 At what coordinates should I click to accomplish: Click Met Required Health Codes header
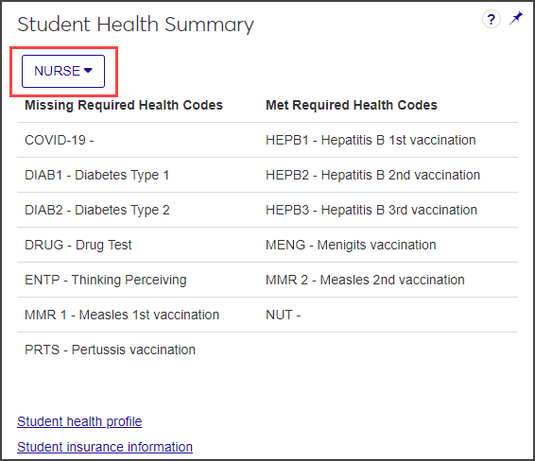[351, 105]
